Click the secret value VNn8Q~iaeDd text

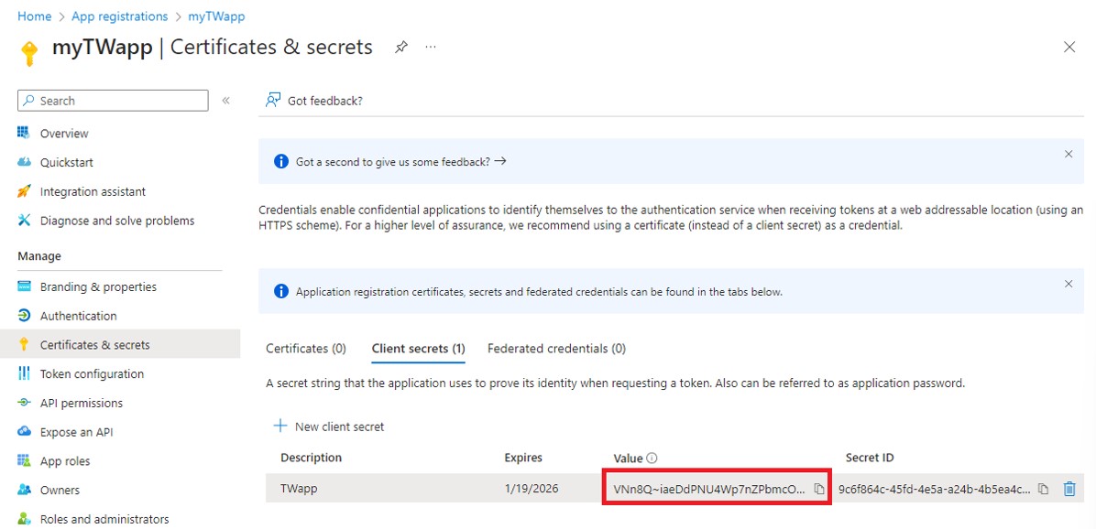(x=709, y=490)
